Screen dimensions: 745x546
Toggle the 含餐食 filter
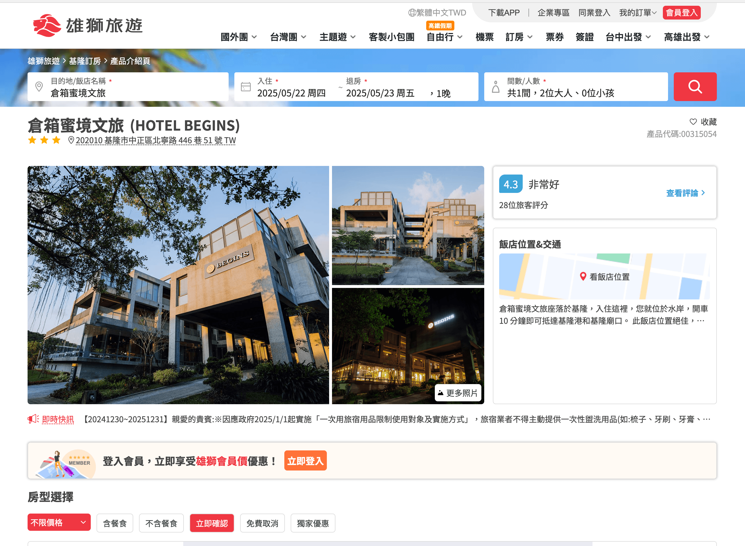tap(115, 523)
